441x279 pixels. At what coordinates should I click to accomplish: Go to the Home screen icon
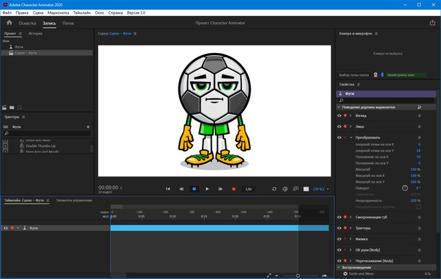click(x=9, y=23)
